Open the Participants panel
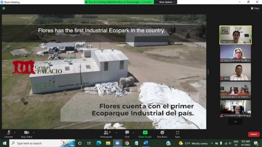This screenshot has width=262, height=147. point(106,134)
